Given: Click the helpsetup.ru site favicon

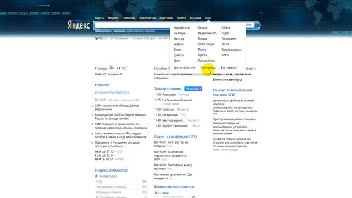Looking at the screenshot, I should pyautogui.click(x=96, y=176).
